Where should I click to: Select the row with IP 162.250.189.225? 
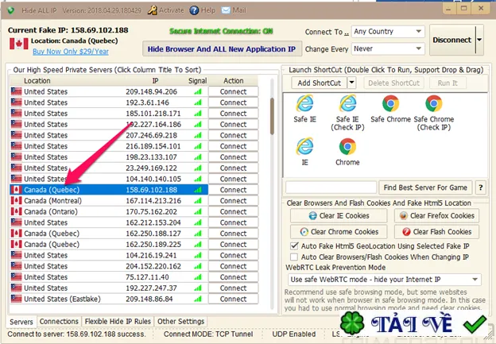(109, 245)
